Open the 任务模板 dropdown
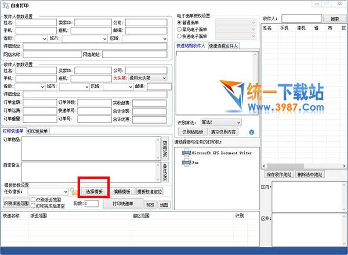Image resolution: width=348 pixels, height=255 pixels. point(48,192)
